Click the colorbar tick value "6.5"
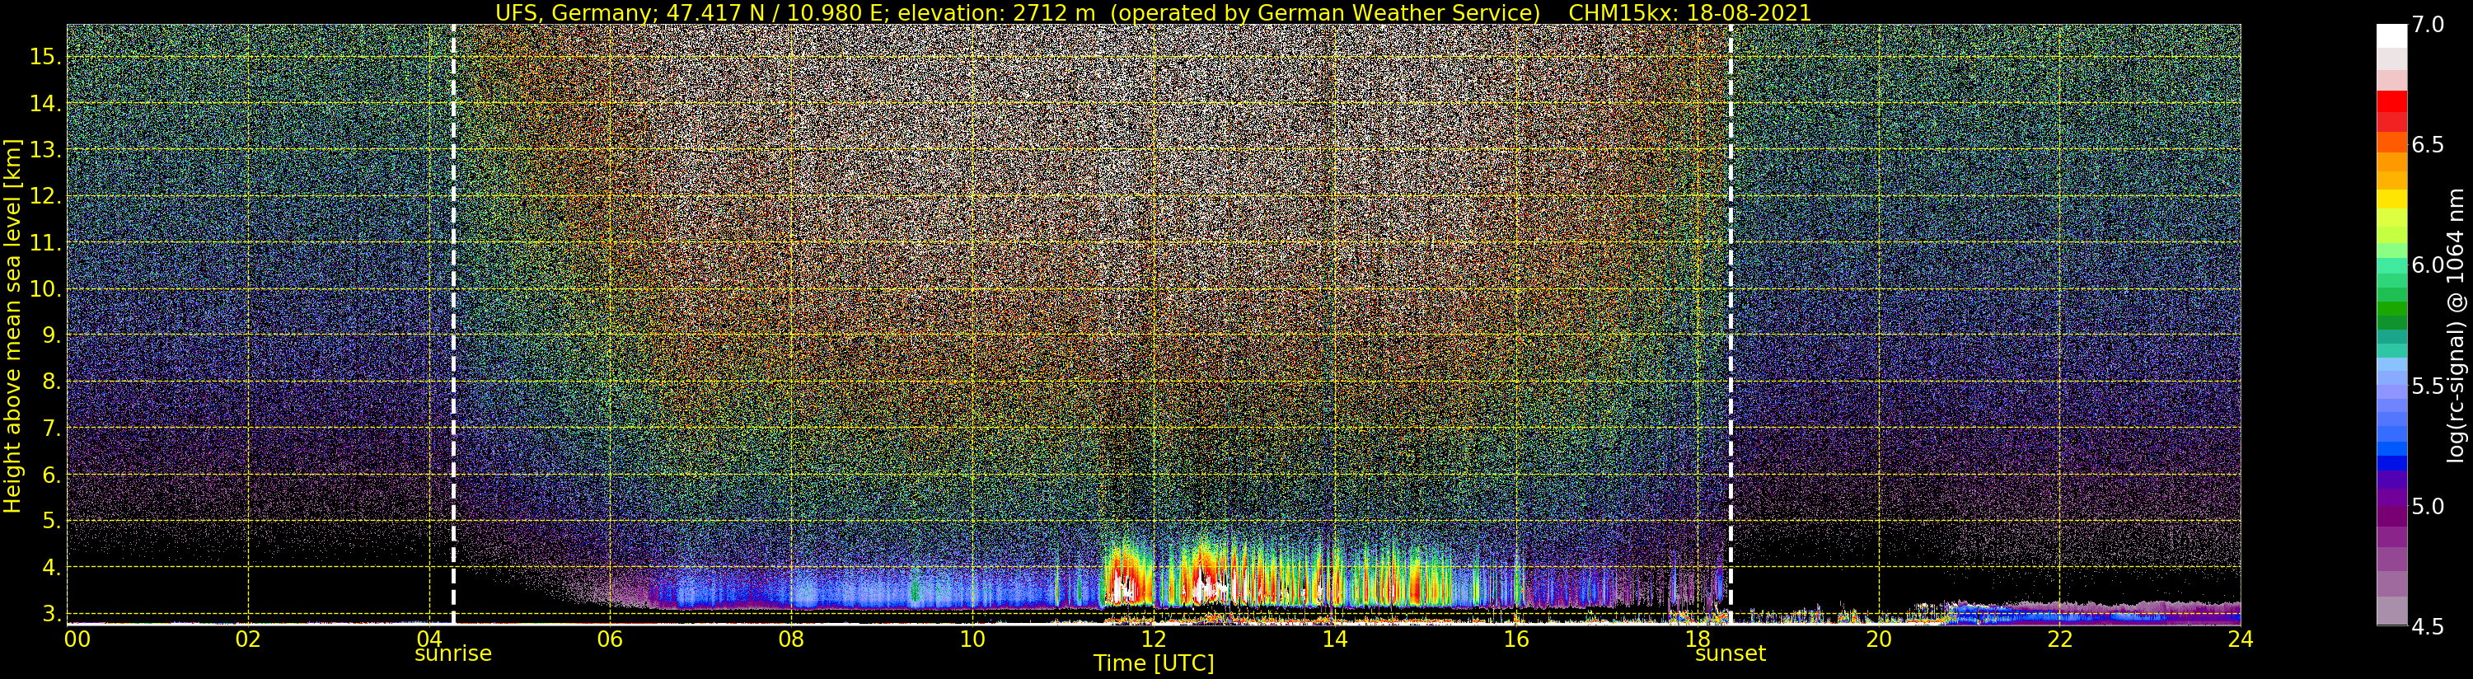The width and height of the screenshot is (2473, 679). pyautogui.click(x=2428, y=145)
